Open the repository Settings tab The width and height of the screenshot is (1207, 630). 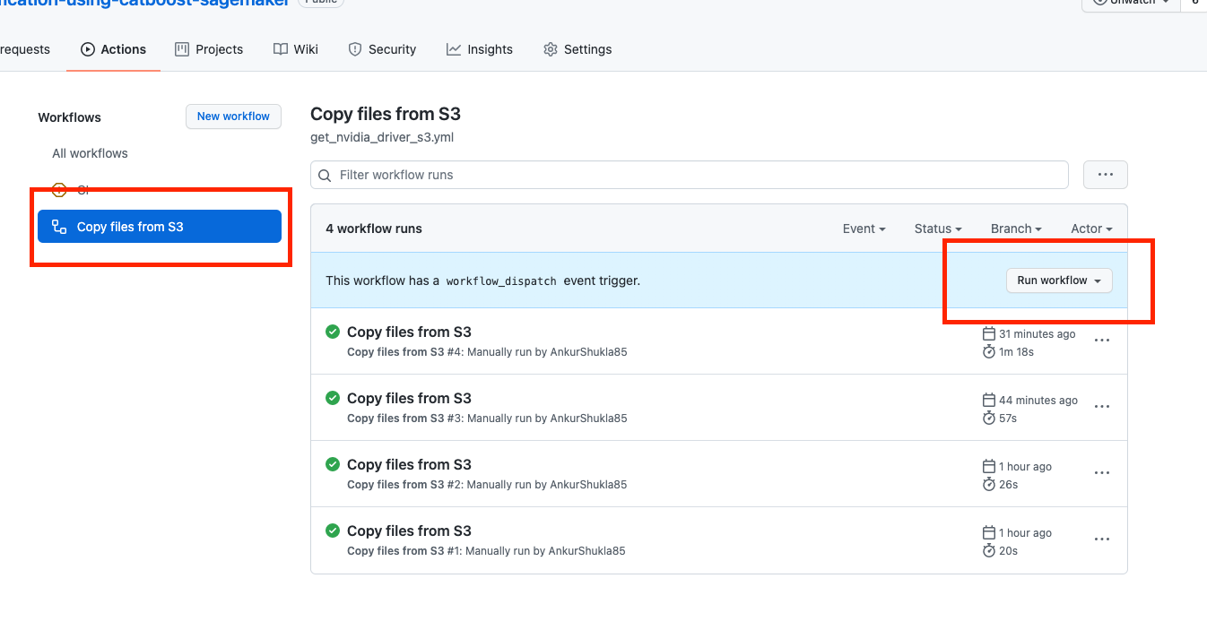[x=577, y=49]
